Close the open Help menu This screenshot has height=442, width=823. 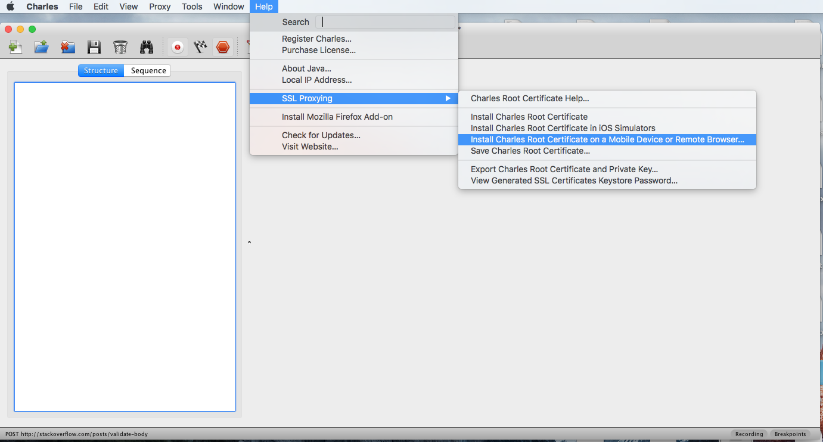pyautogui.click(x=264, y=7)
